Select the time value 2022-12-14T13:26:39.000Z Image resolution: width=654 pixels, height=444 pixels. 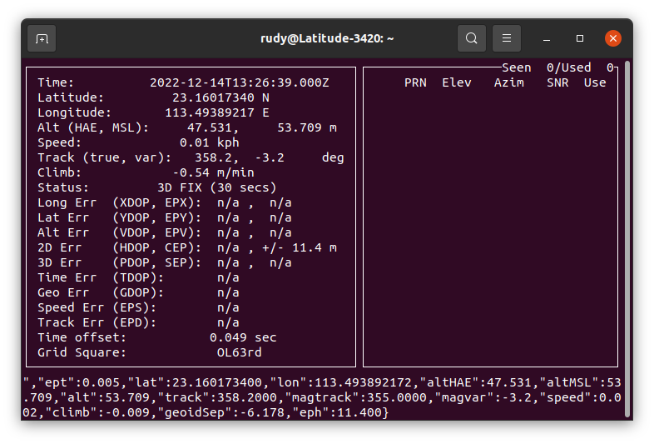click(240, 82)
